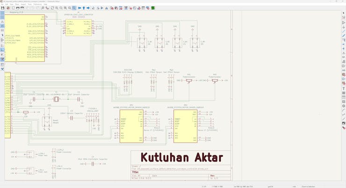The height and width of the screenshot is (188, 346).
Task: Toggle hidden pins visibility
Action: click(2, 40)
